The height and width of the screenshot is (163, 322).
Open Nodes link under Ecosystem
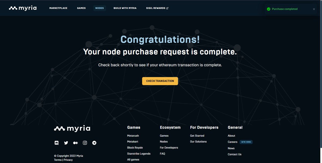click(x=164, y=142)
